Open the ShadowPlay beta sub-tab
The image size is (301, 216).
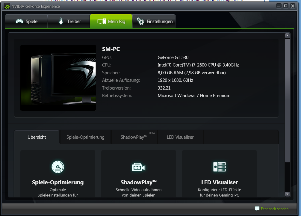134,137
